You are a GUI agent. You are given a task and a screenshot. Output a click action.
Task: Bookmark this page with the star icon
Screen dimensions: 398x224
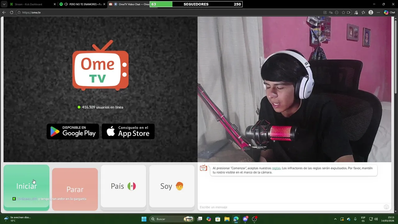343,12
